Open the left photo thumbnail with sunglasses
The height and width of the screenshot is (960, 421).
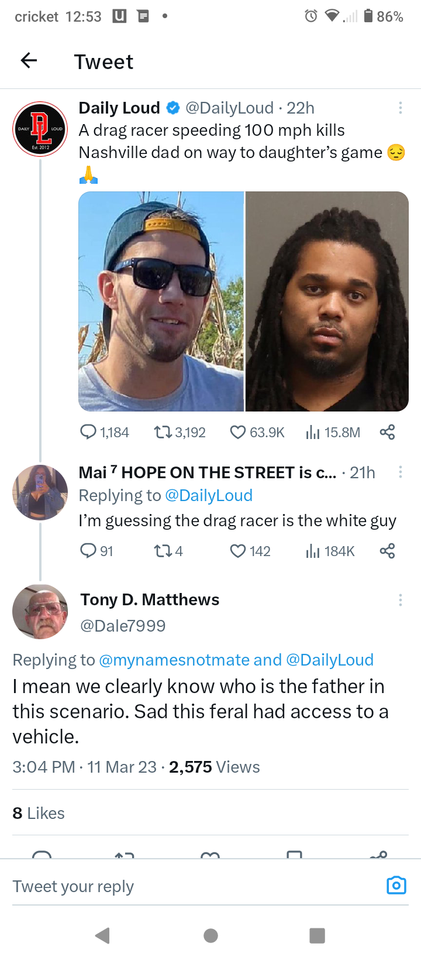click(x=161, y=301)
